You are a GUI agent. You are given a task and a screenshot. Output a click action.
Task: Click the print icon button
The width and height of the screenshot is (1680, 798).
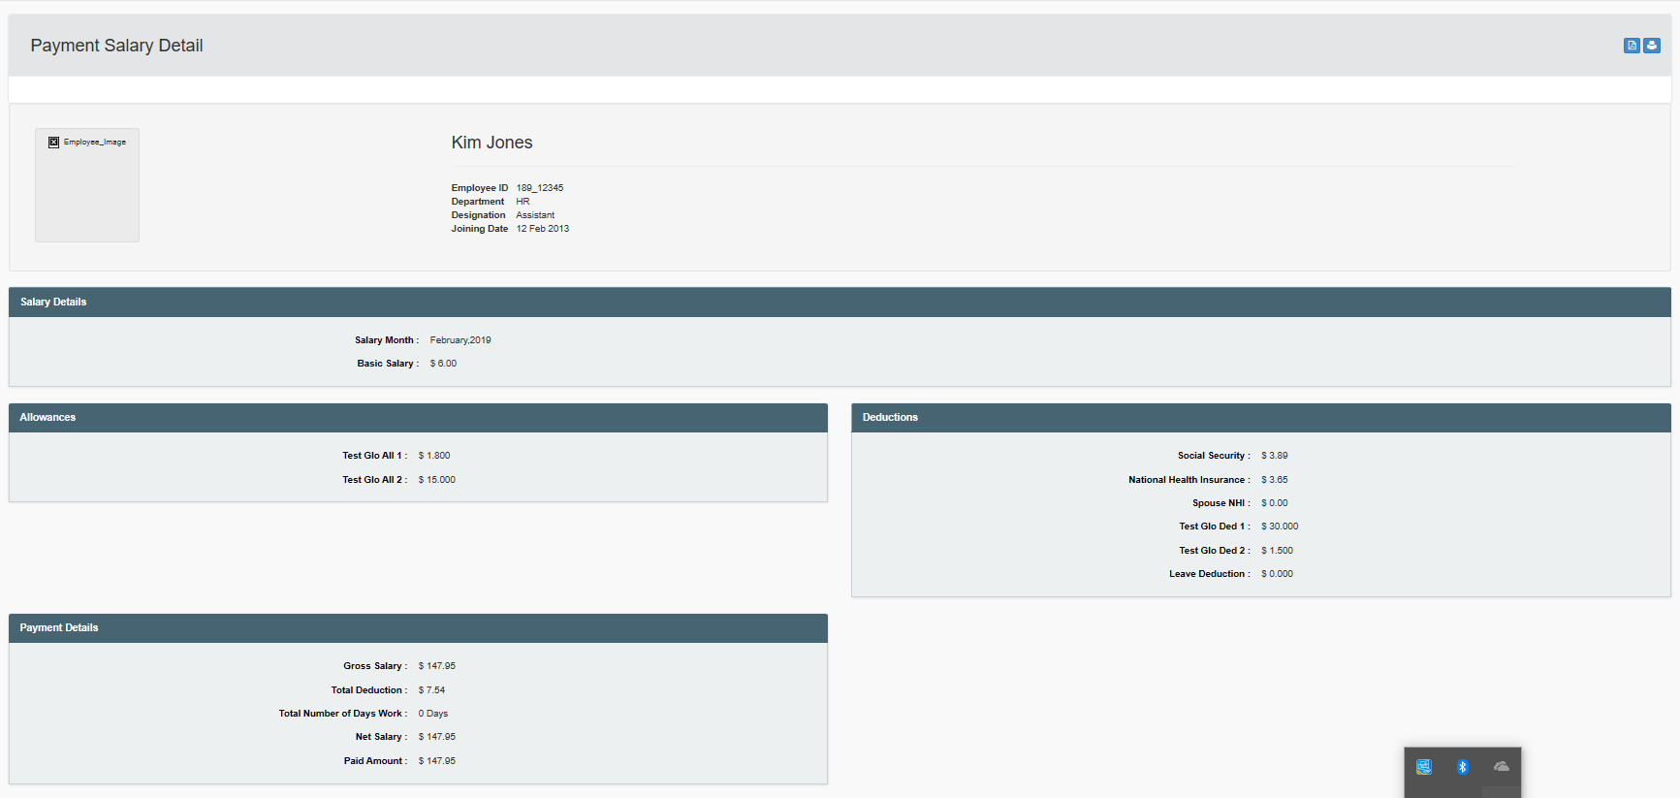tap(1652, 46)
